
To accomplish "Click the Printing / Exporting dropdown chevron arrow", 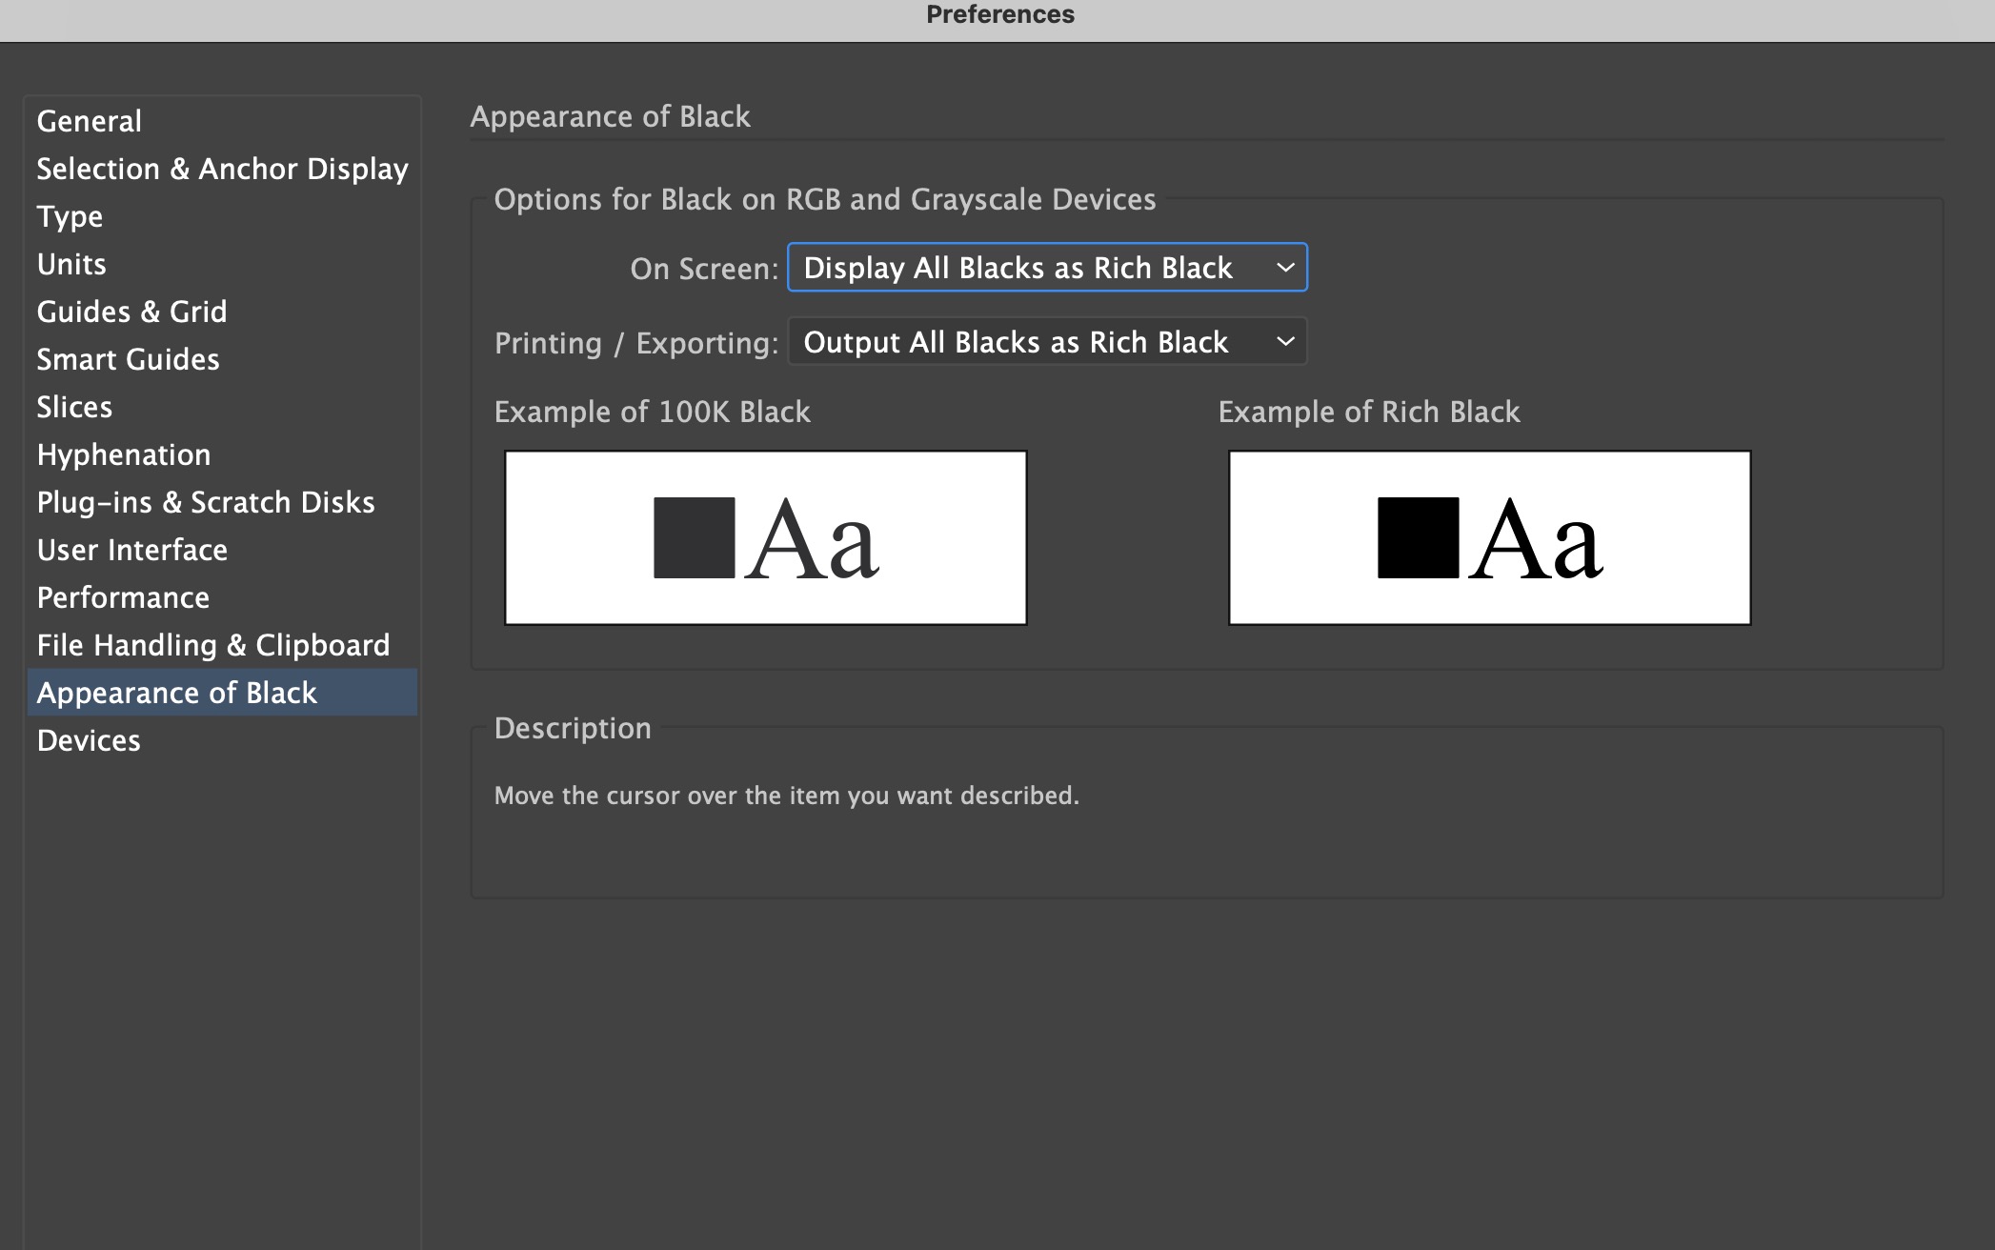I will click(1285, 342).
